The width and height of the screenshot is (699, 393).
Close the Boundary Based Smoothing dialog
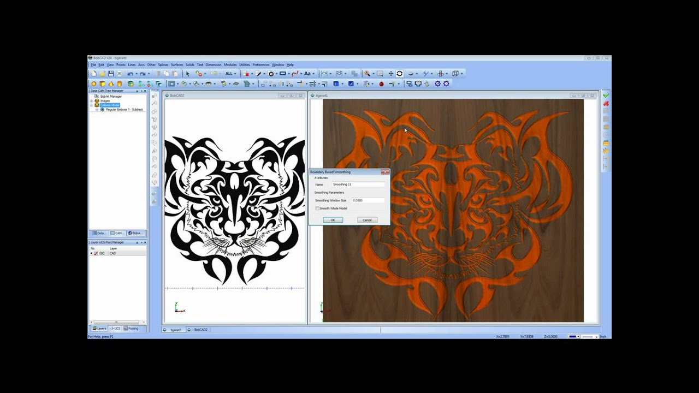385,172
